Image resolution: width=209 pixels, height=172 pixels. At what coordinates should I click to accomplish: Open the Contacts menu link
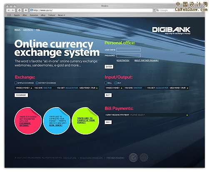point(28,30)
